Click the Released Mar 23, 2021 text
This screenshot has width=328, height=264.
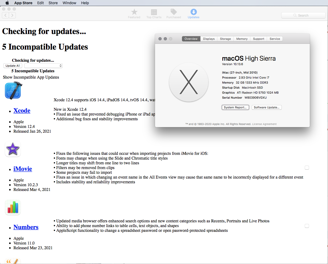[x=33, y=248]
